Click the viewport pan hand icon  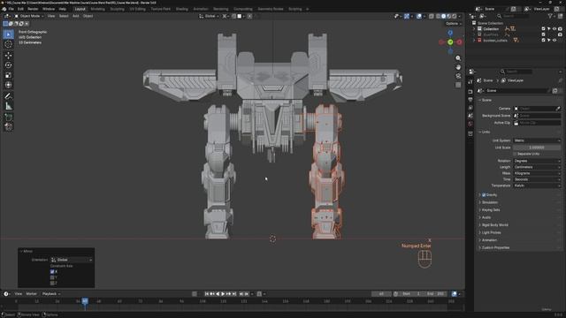tap(458, 67)
